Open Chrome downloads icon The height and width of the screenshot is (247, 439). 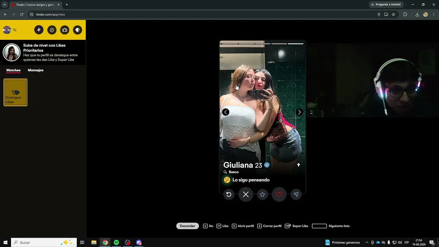(x=417, y=14)
